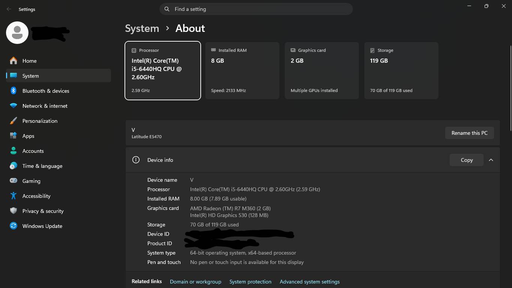The image size is (512, 288).
Task: Open Windows Update page
Action: click(x=59, y=226)
